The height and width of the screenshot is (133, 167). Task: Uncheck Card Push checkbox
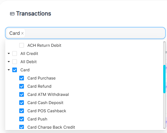coord(22,119)
